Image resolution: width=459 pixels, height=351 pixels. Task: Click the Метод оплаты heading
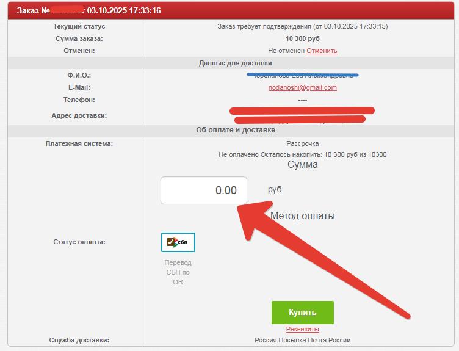[302, 215]
